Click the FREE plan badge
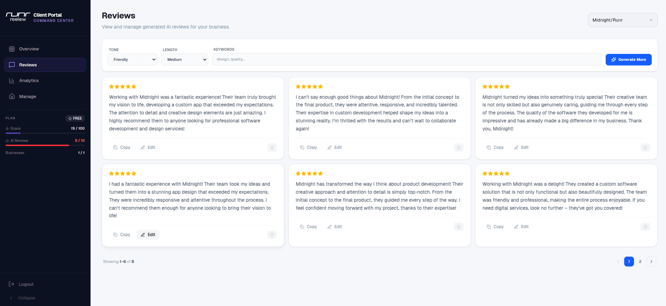Viewport: 666px width, 306px height. pyautogui.click(x=75, y=118)
